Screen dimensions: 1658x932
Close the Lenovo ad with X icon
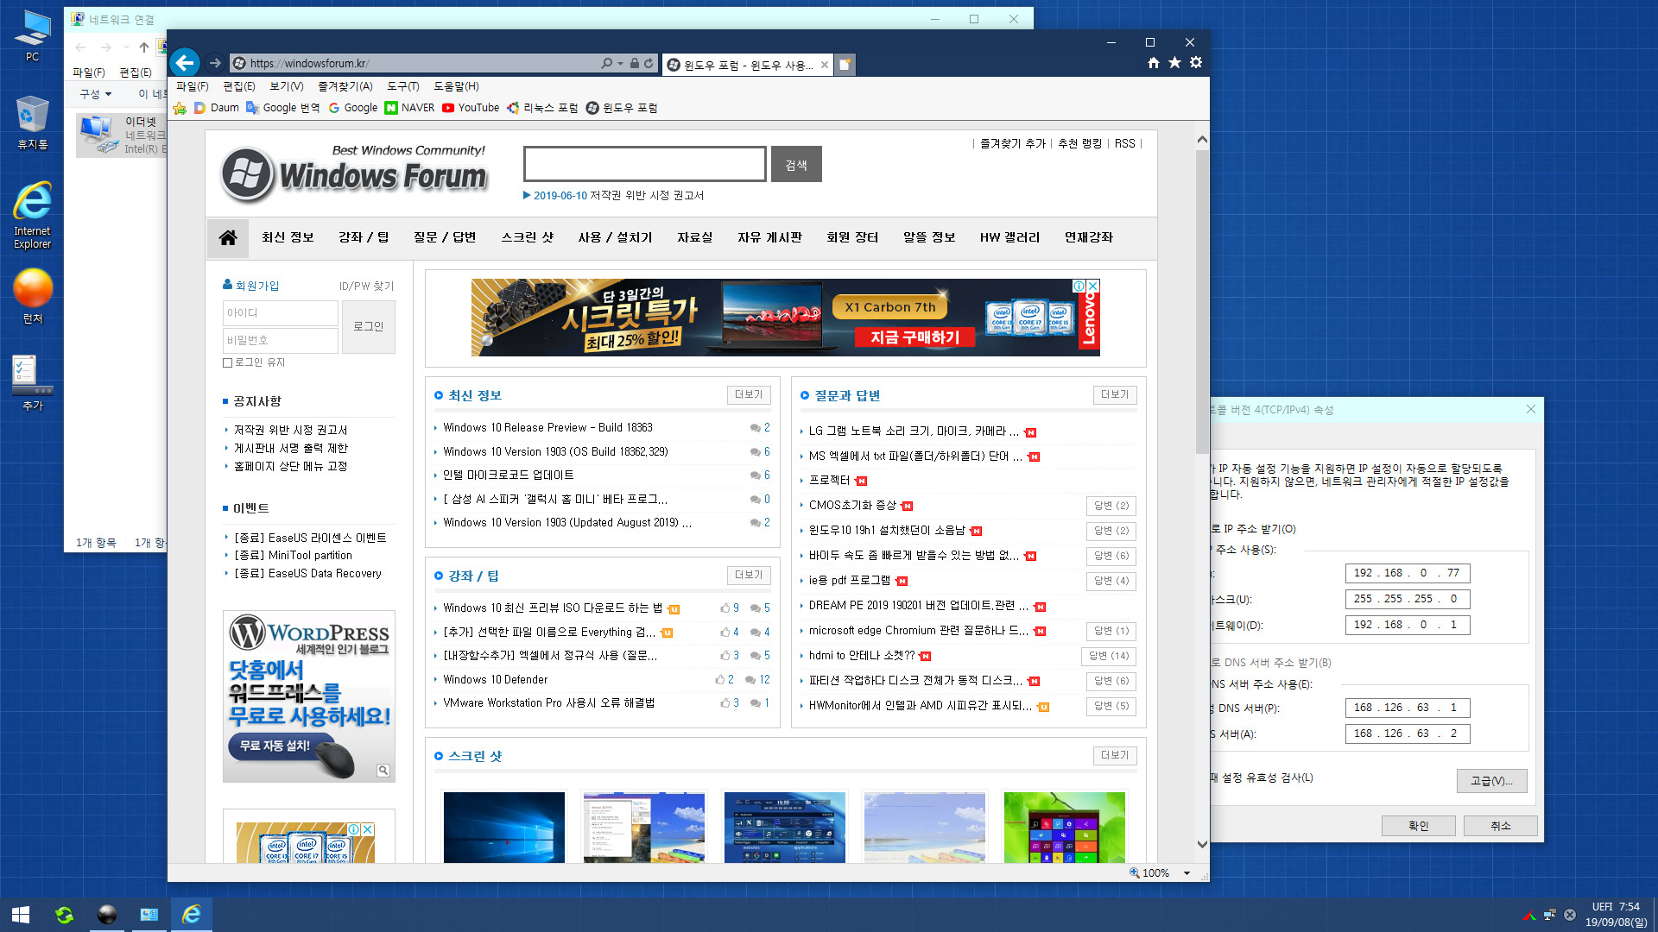tap(1093, 286)
